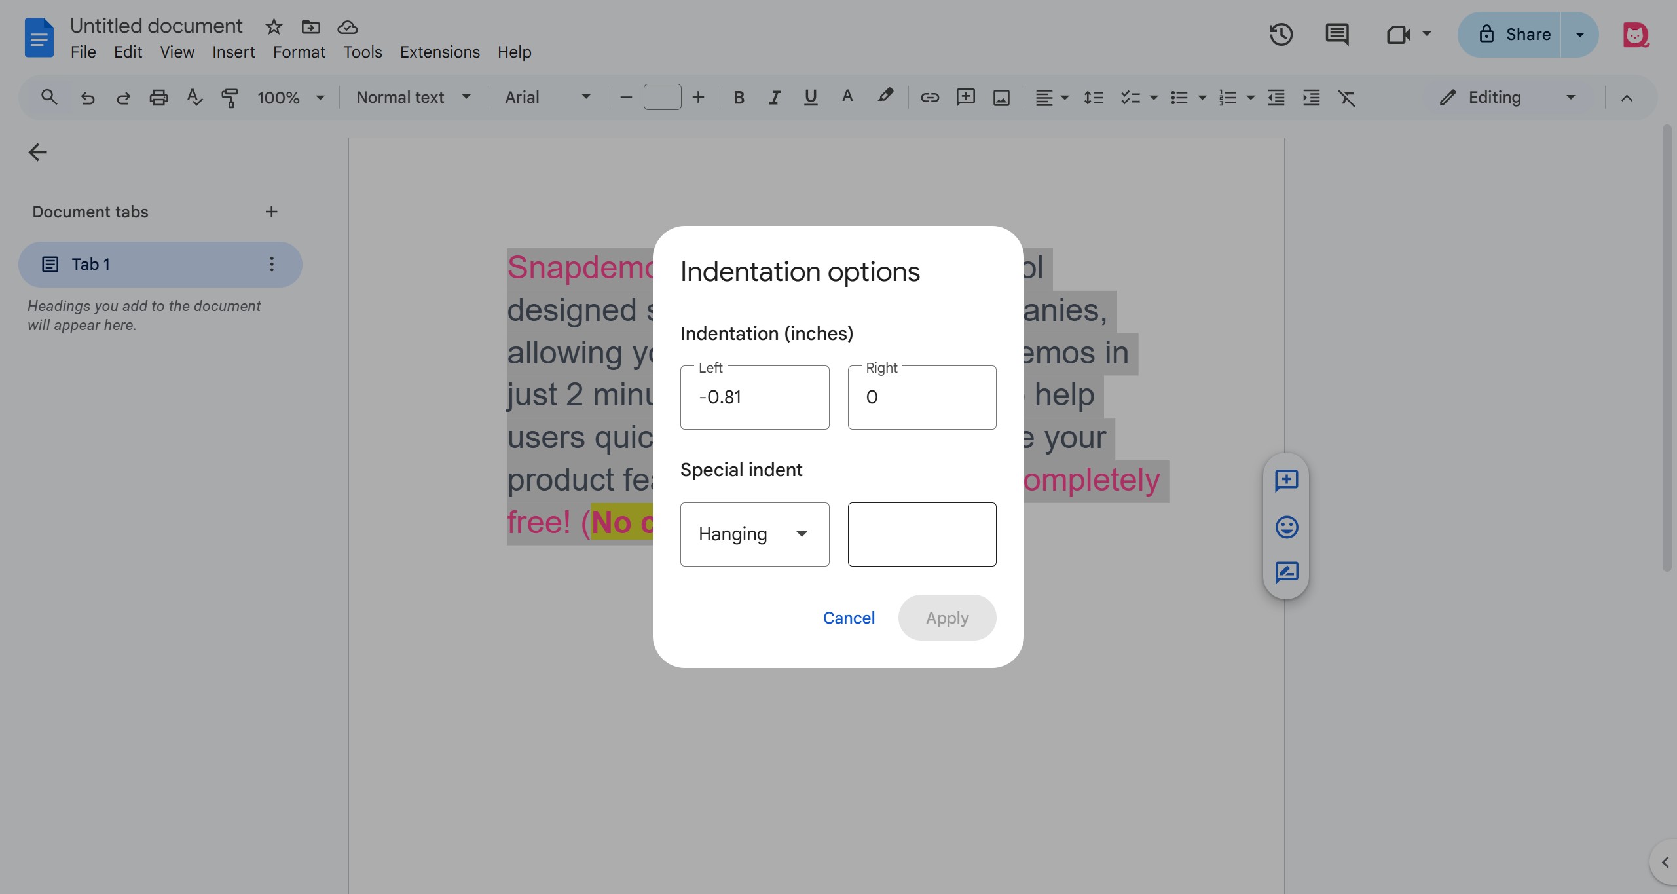Click the move to folder icon

pos(310,27)
